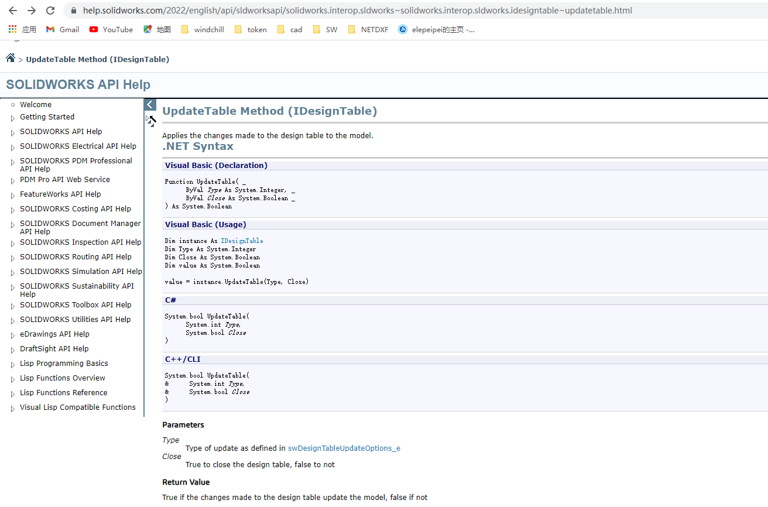Click the lock icon in the address bar
Image resolution: width=768 pixels, height=507 pixels.
click(x=73, y=11)
